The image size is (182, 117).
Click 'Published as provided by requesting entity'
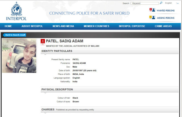pyautogui.click(x=75, y=110)
